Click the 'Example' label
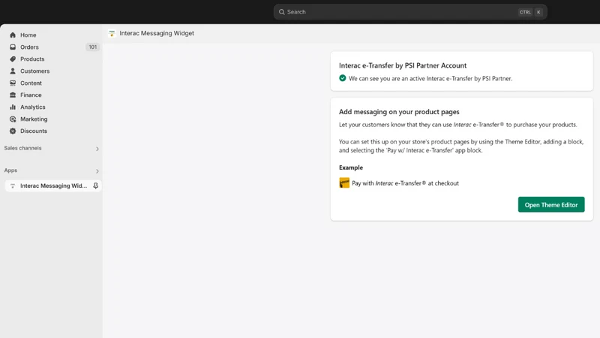600x338 pixels. click(351, 167)
